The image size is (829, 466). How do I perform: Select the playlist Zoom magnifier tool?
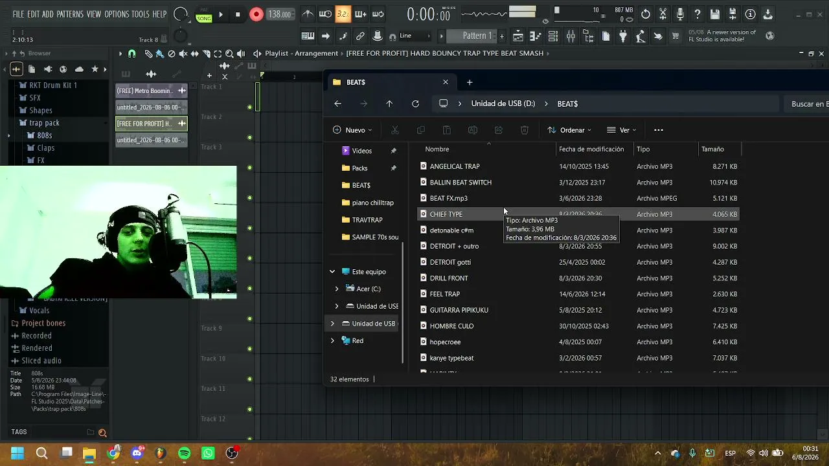pyautogui.click(x=229, y=54)
